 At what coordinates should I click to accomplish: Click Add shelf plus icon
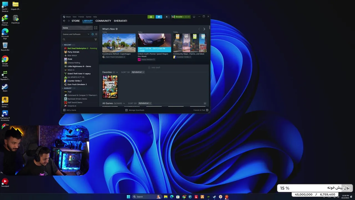pyautogui.click(x=149, y=67)
